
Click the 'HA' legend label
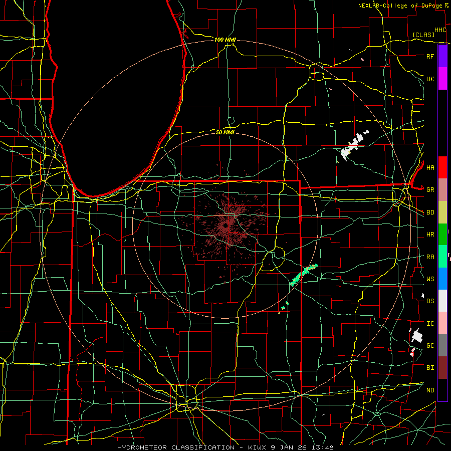click(430, 168)
